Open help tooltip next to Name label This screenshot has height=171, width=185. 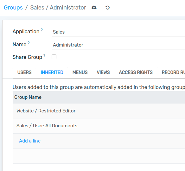point(29,43)
